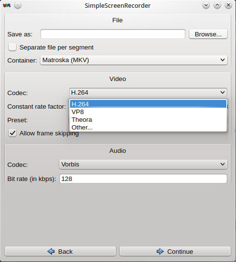Viewport: 236px width, 262px height.
Task: Open the Container Matroska (MKV) dropdown
Action: (x=134, y=60)
